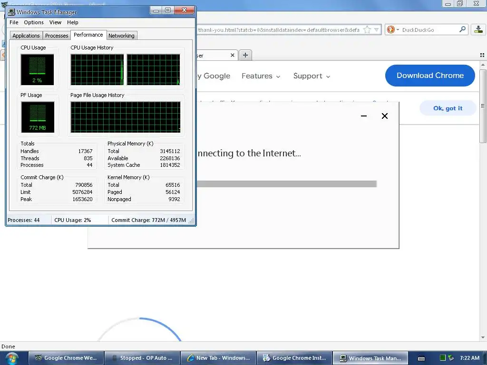Click the CPU Usage gauge

pos(37,69)
